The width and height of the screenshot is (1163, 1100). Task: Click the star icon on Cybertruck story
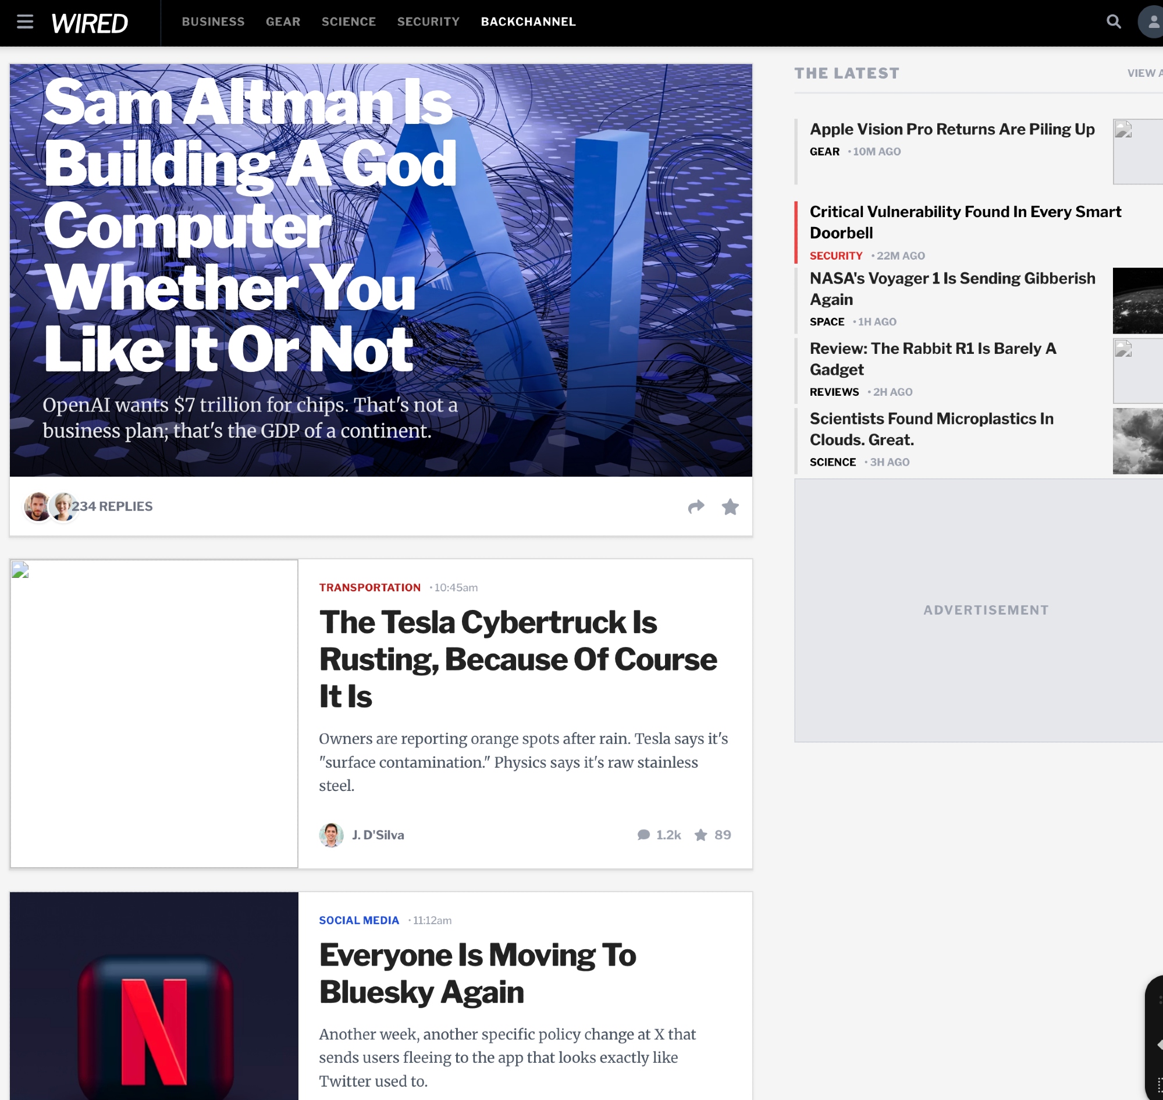(x=700, y=835)
